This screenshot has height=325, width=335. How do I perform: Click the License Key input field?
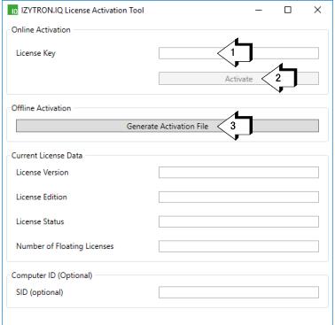[238, 53]
